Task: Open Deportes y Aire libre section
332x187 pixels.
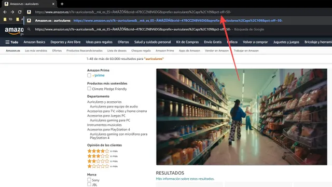Action: [65, 42]
